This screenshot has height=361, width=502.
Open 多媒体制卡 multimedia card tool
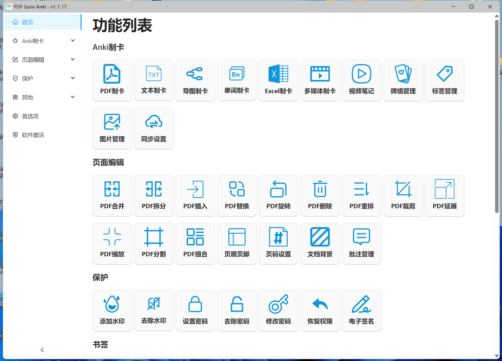[x=320, y=81]
